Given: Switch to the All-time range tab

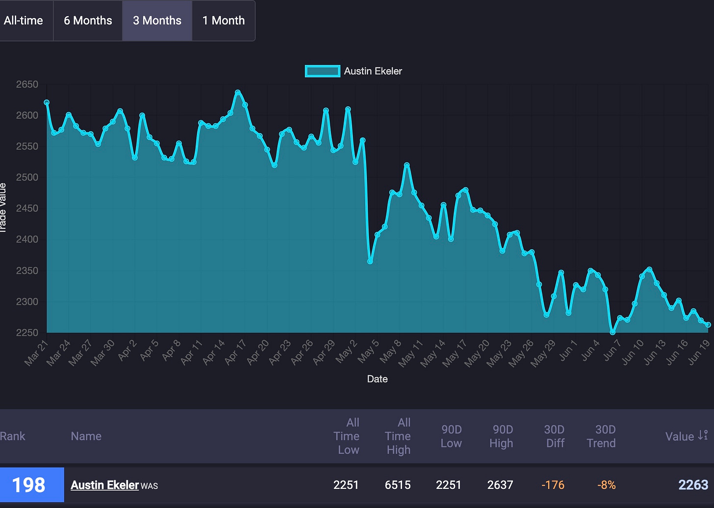Looking at the screenshot, I should pyautogui.click(x=24, y=21).
